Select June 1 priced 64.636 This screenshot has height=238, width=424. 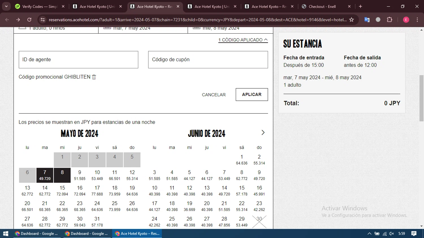pyautogui.click(x=242, y=160)
